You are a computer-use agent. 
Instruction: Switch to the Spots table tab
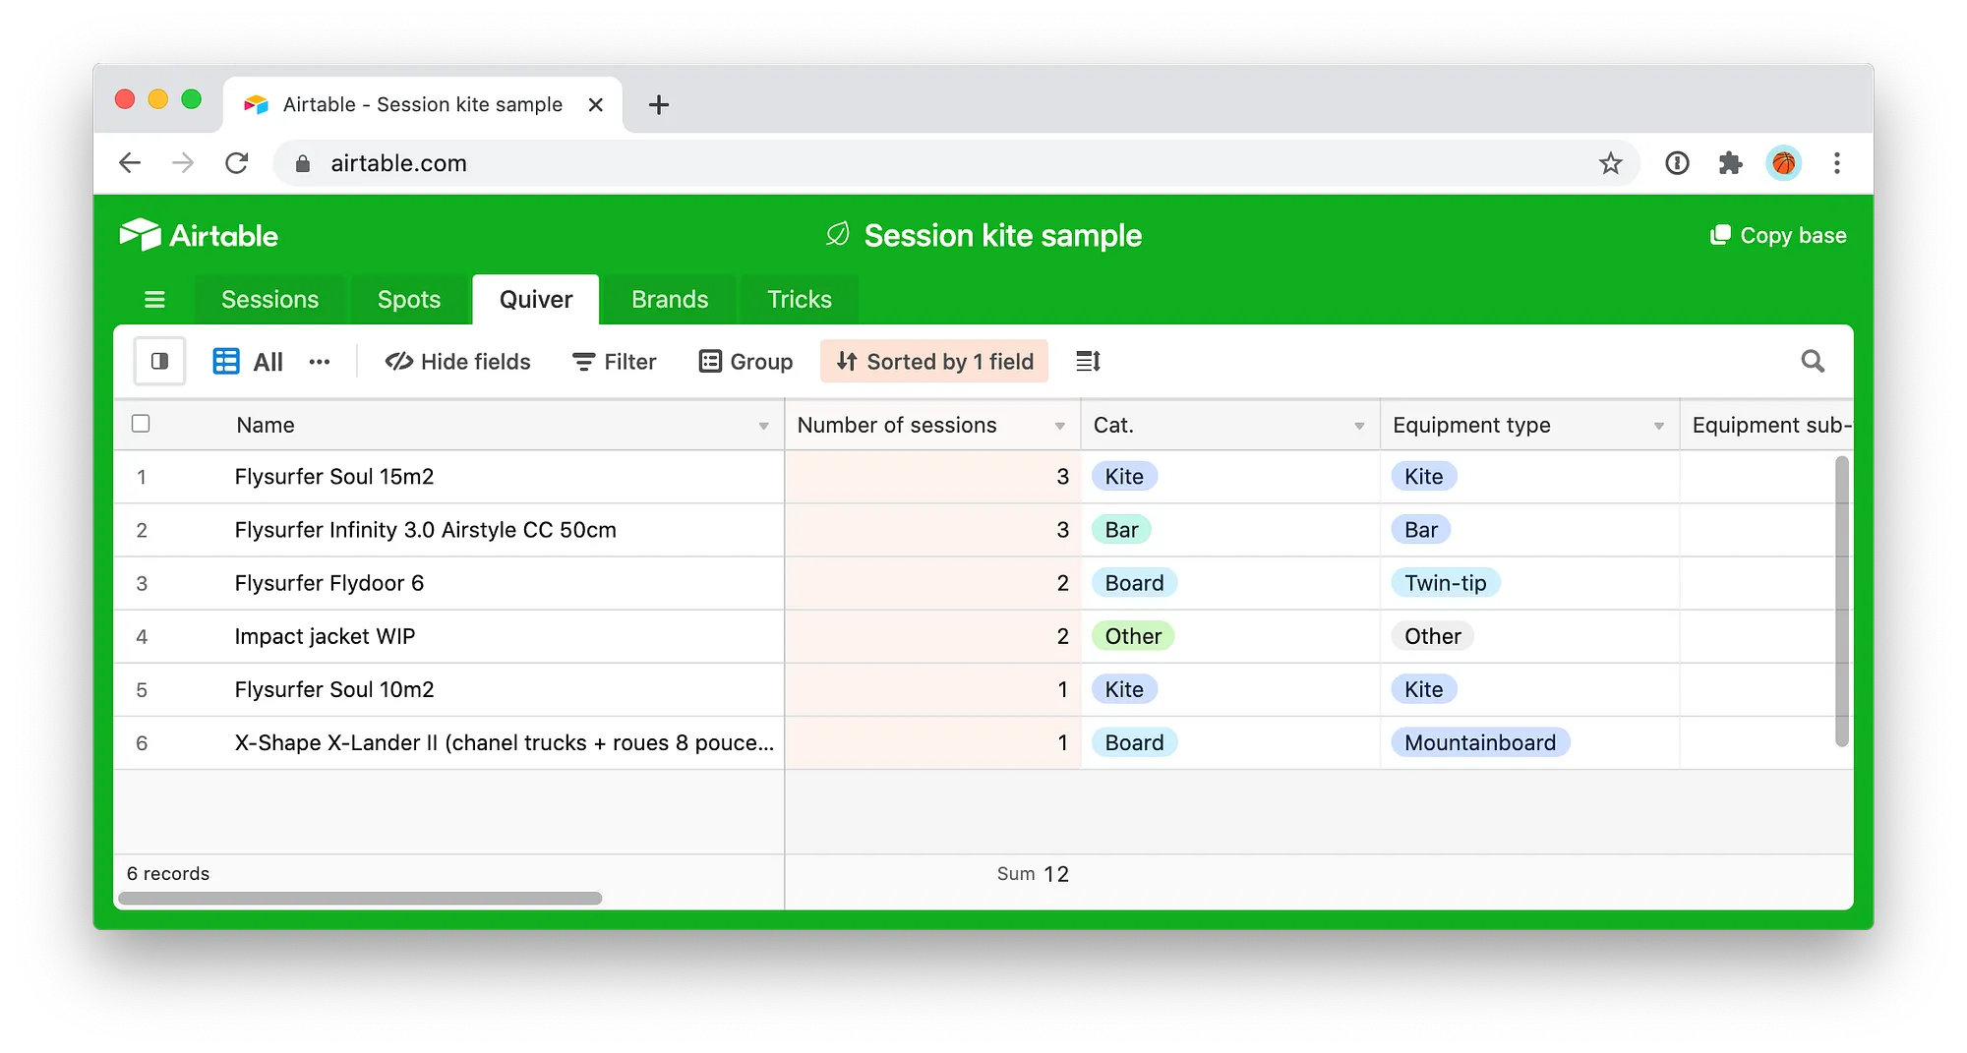click(x=409, y=300)
